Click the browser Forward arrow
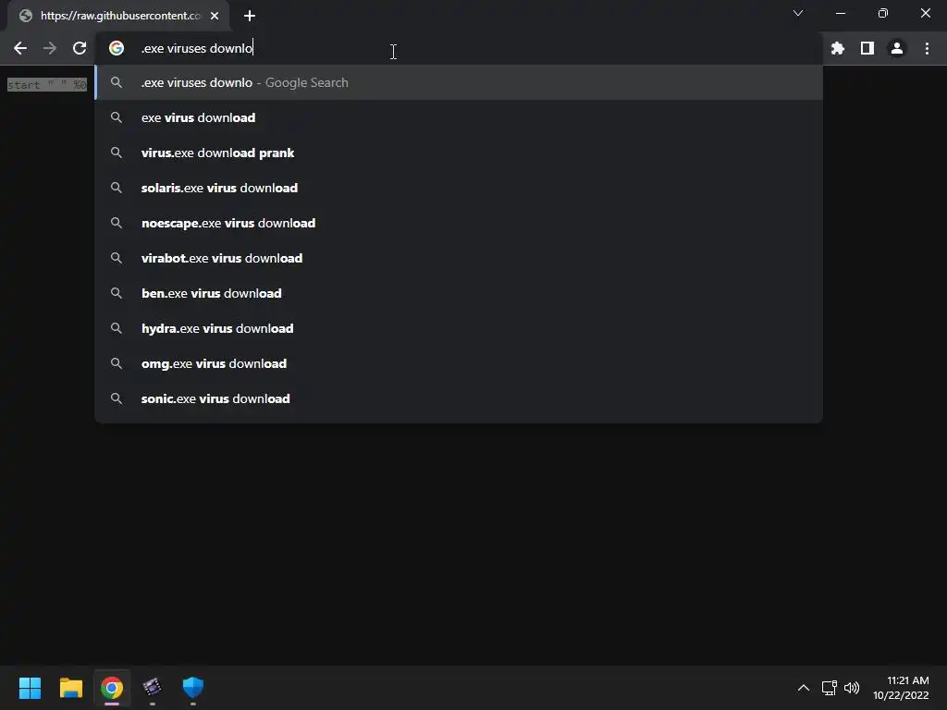This screenshot has height=710, width=947. pyautogui.click(x=50, y=48)
